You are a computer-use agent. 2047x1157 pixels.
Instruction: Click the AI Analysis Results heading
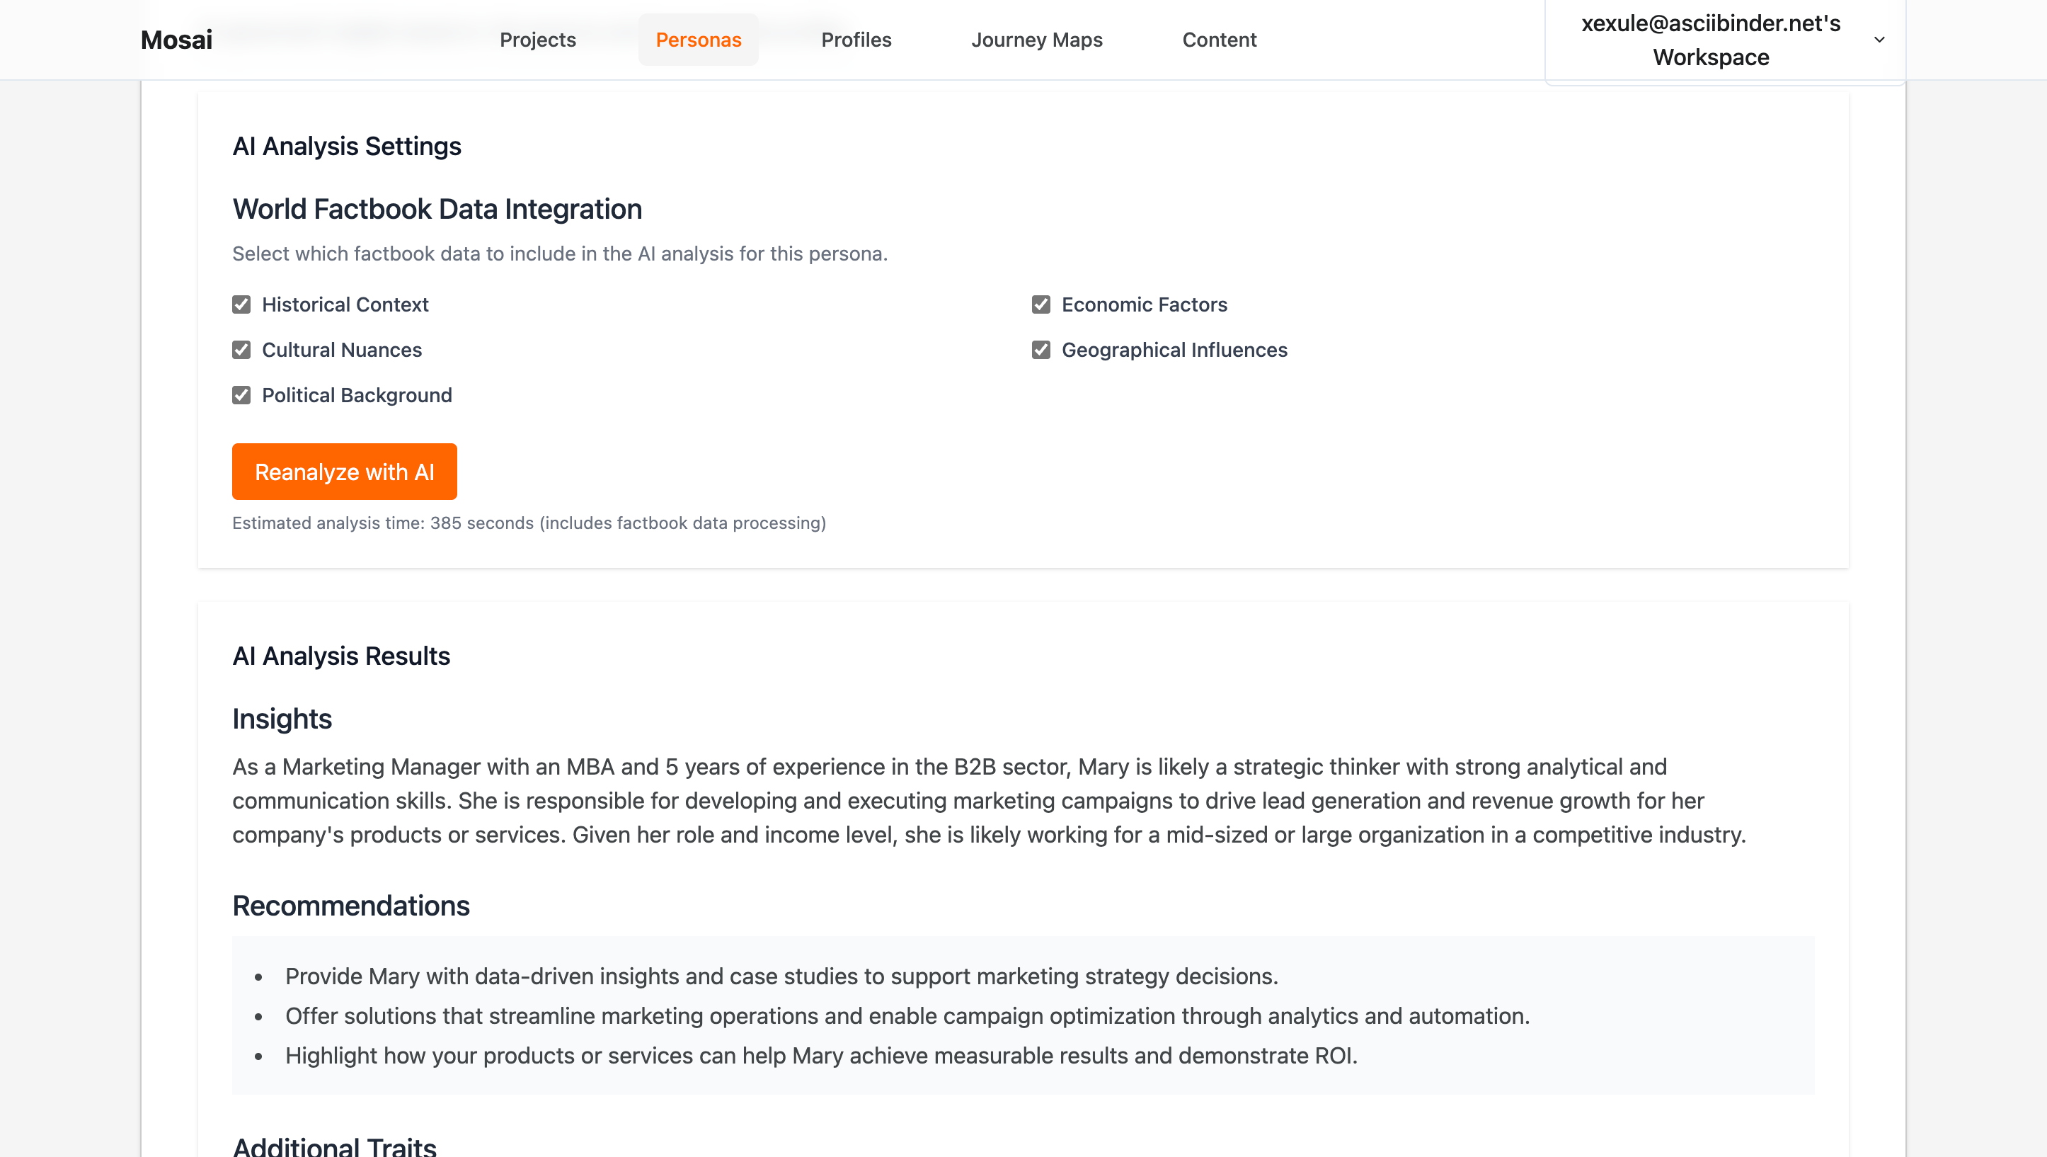(x=341, y=655)
